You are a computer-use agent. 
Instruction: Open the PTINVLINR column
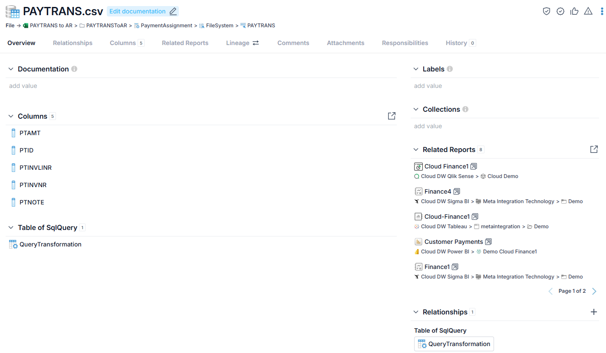click(36, 168)
